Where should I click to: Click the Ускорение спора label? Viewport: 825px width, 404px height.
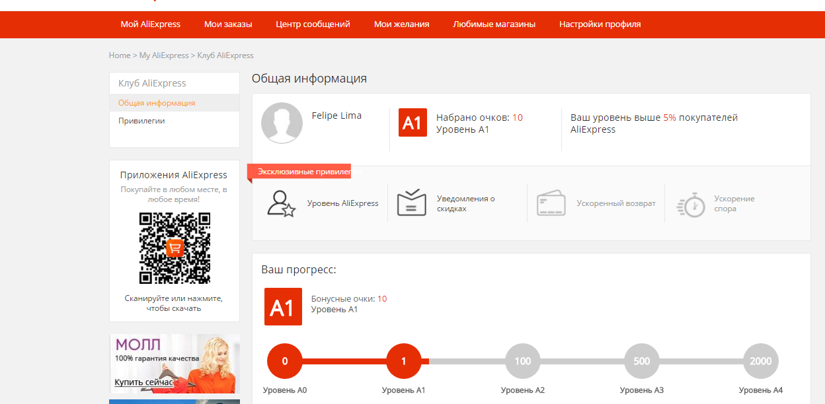pos(734,203)
